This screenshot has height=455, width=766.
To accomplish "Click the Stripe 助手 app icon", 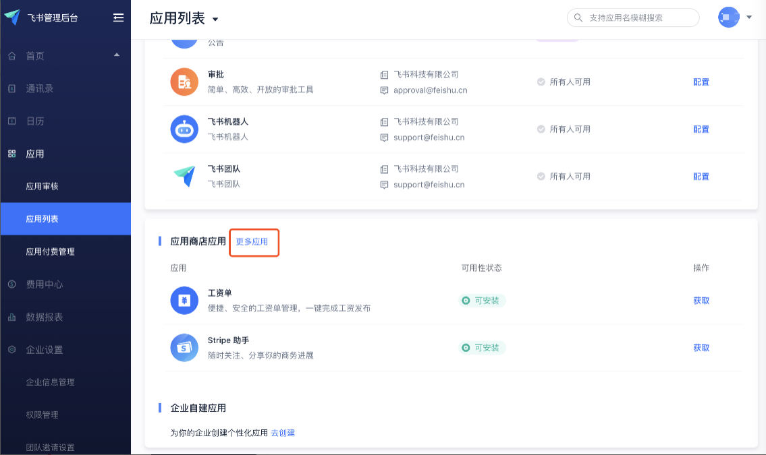I will [x=184, y=348].
